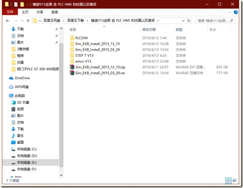Switch to large icons view layout

coord(234,180)
